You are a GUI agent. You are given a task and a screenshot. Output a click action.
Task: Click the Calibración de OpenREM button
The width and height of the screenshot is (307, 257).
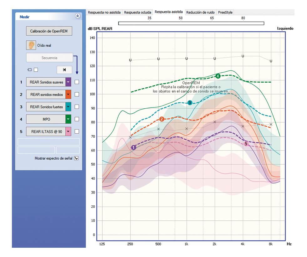pyautogui.click(x=49, y=31)
